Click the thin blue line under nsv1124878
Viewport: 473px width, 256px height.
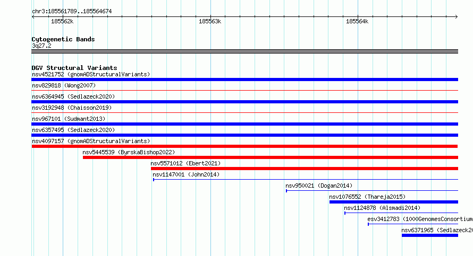[x=401, y=213]
